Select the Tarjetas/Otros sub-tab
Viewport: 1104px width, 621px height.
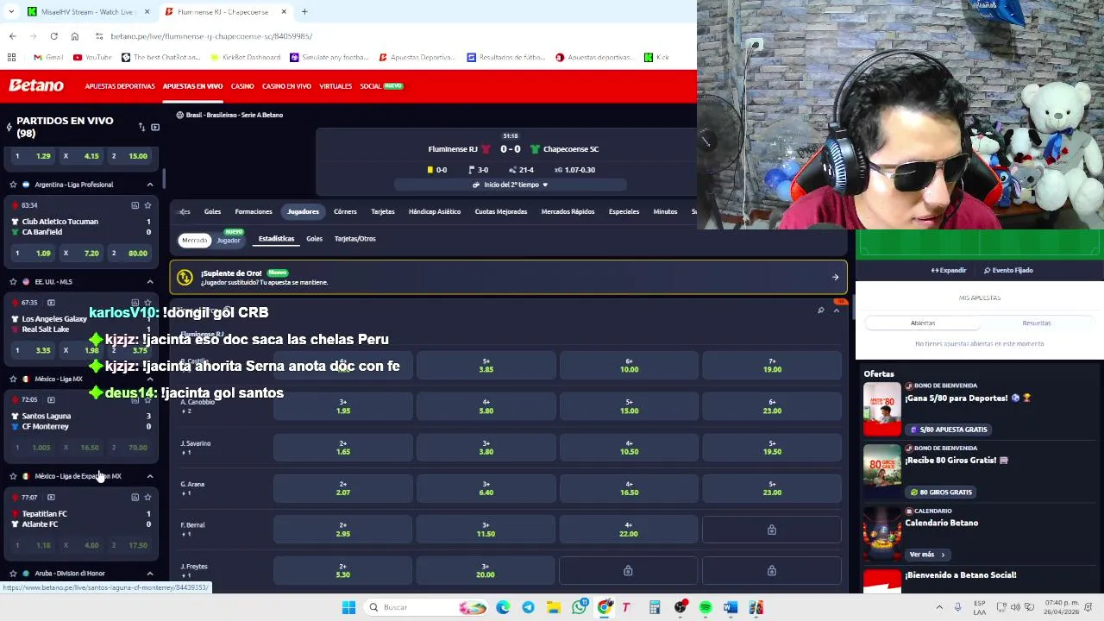[354, 239]
